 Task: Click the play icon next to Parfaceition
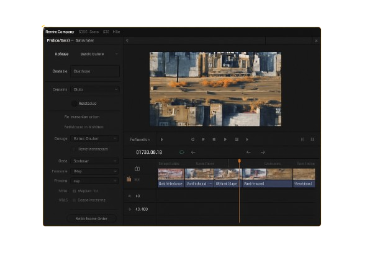162,140
